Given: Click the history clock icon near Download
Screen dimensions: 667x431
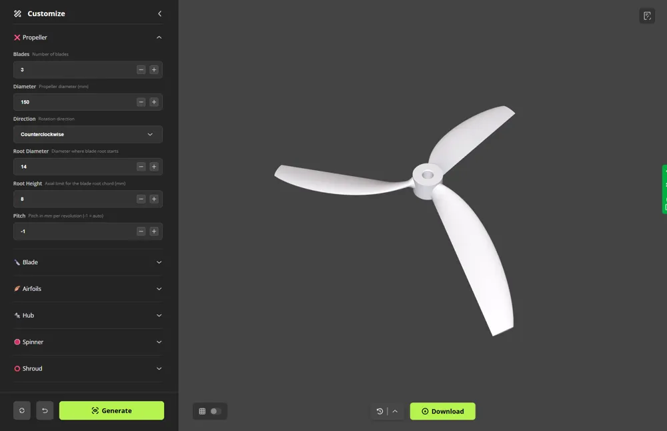Looking at the screenshot, I should (x=380, y=411).
